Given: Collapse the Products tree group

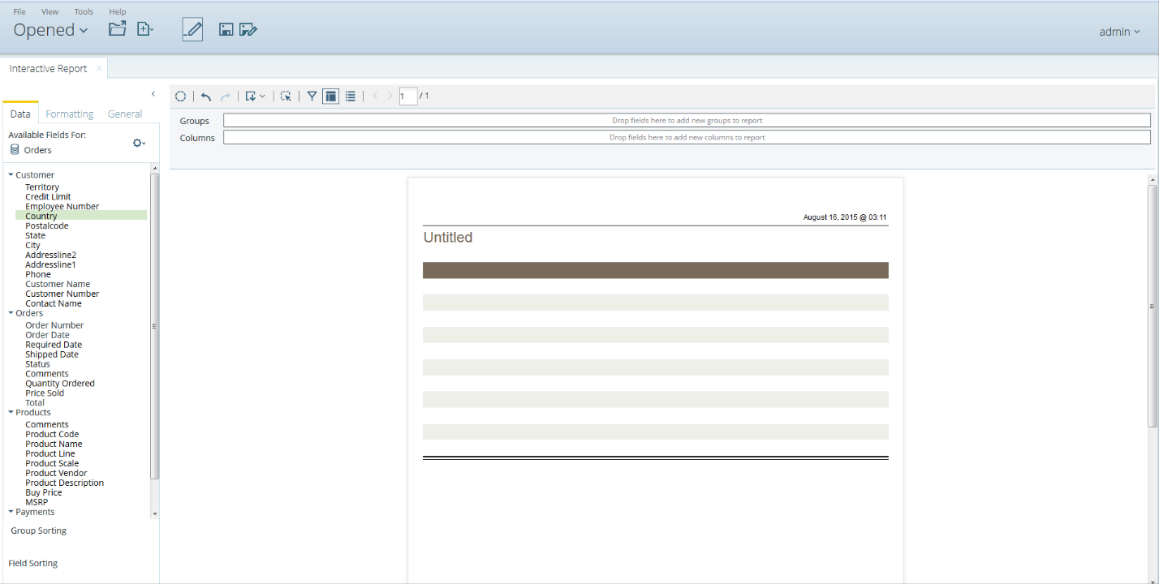Looking at the screenshot, I should point(11,412).
